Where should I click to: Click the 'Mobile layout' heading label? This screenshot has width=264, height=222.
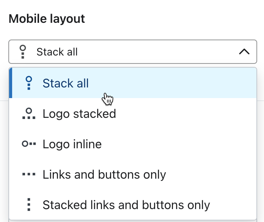pos(47,19)
